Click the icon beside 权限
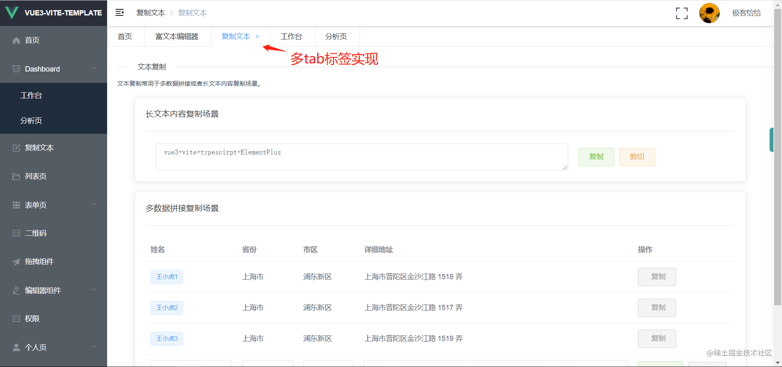Viewport: 782px width, 367px height. (16, 319)
